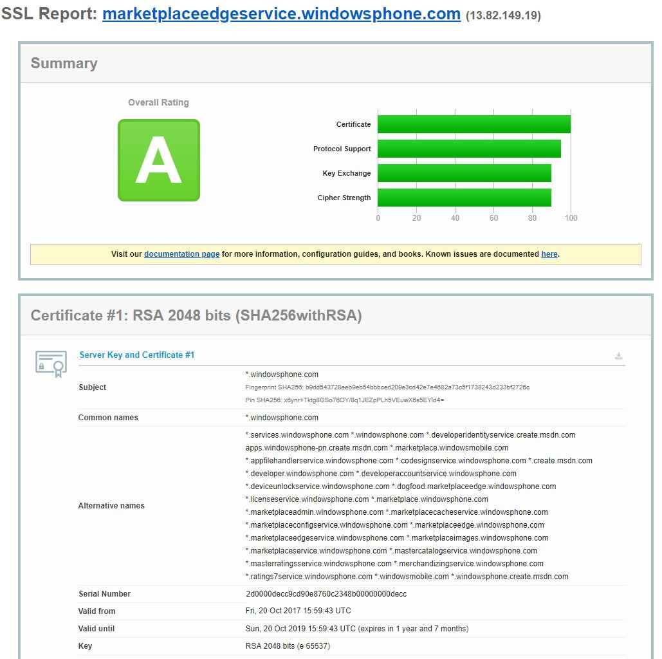Select apps.windowsphone-pn.create.msdn.com alternative name
This screenshot has width=662, height=659.
(317, 448)
